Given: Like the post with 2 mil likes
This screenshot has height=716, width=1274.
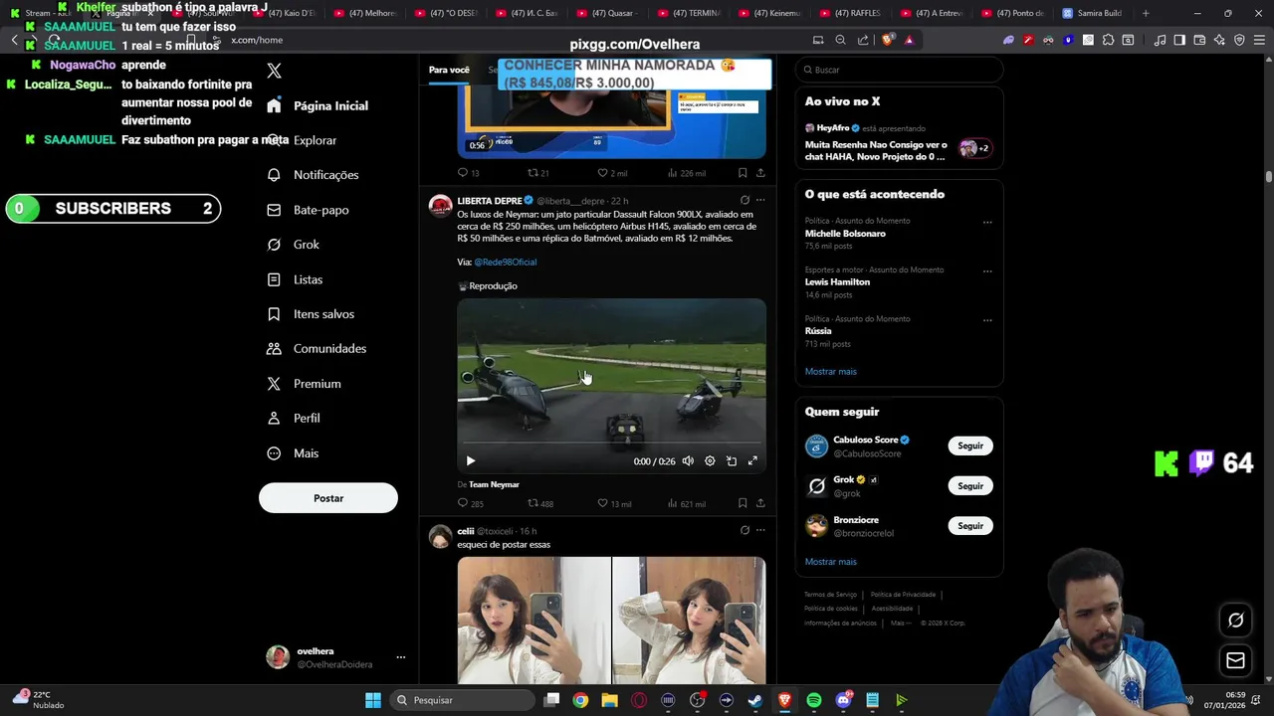Looking at the screenshot, I should [612, 173].
